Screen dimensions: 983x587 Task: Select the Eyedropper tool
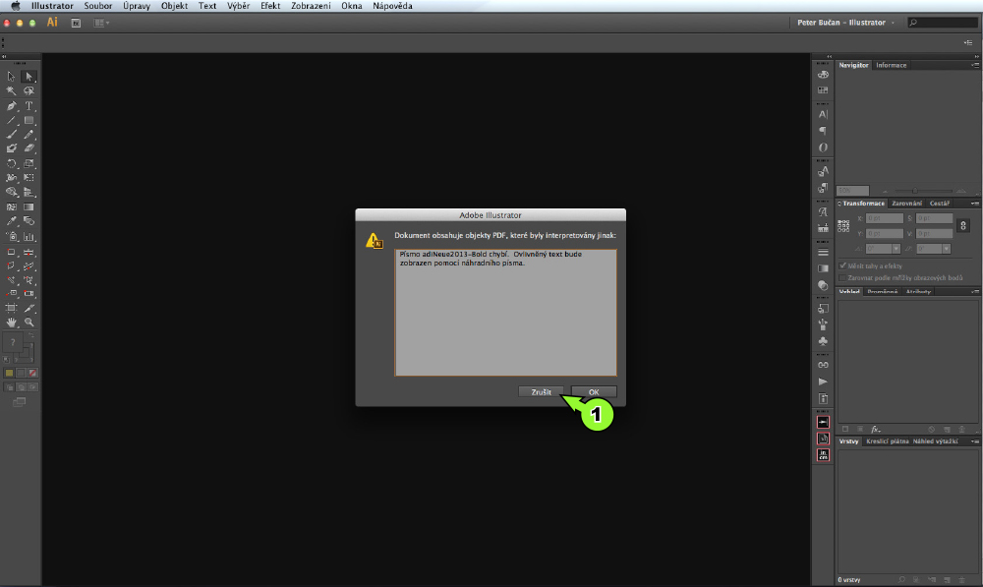(x=11, y=221)
